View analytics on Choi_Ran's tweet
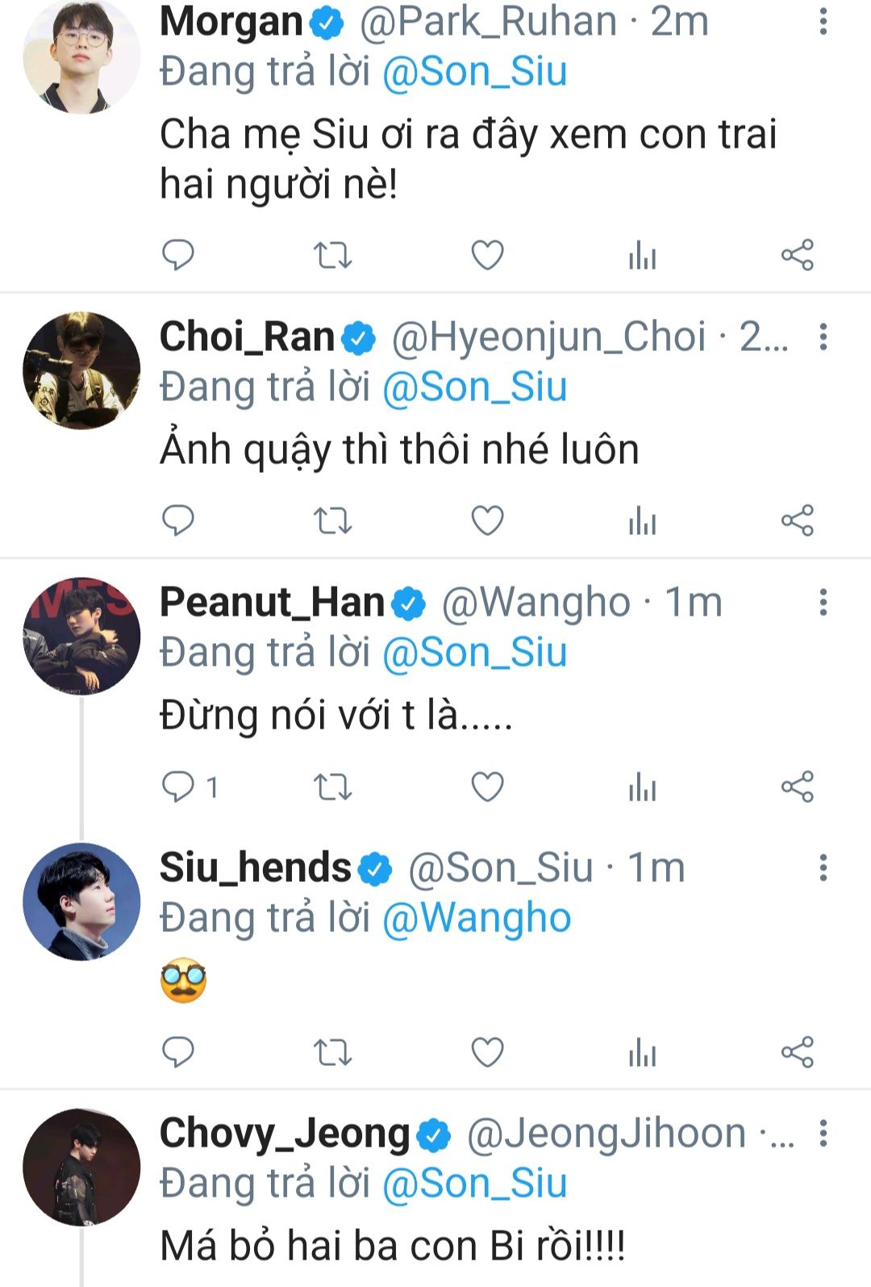The height and width of the screenshot is (1287, 871). point(642,521)
